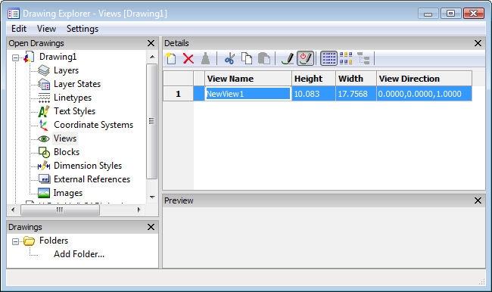
Task: Click the Dimension Styles icon
Action: tap(44, 166)
